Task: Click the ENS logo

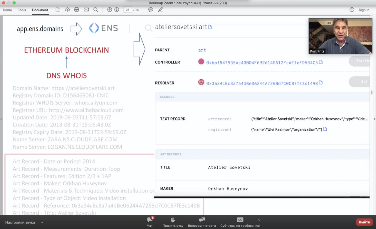Action: click(104, 28)
